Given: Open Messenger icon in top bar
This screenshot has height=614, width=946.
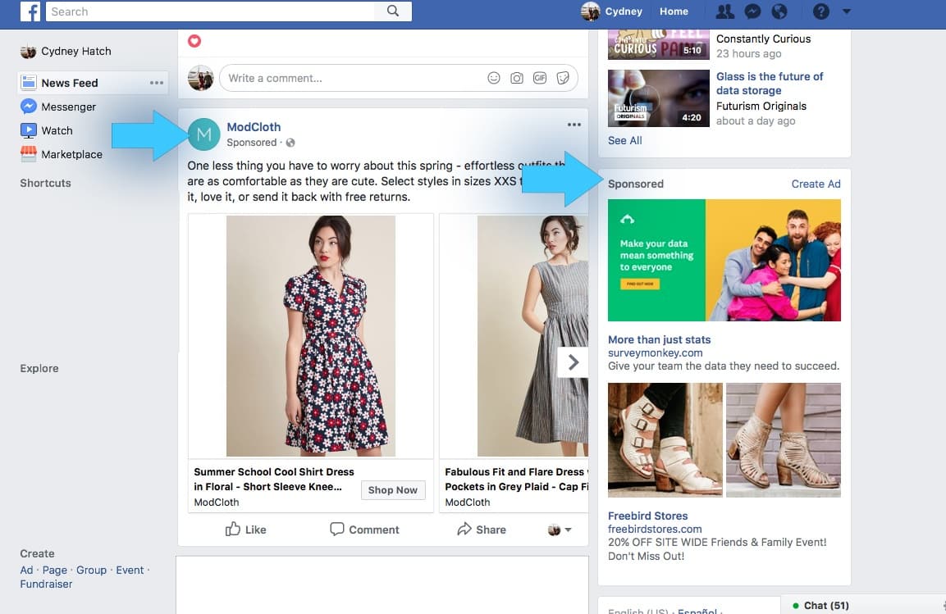Looking at the screenshot, I should [752, 11].
